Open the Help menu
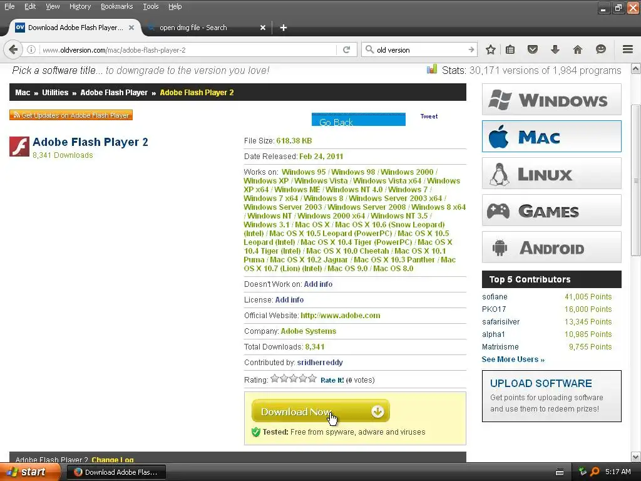 175,6
